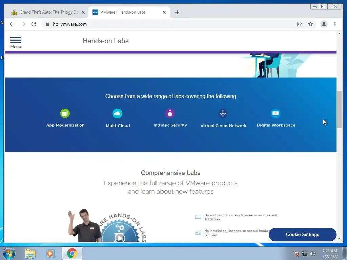347x260 pixels.
Task: Open the Chrome profile avatar icon
Action: (324, 24)
